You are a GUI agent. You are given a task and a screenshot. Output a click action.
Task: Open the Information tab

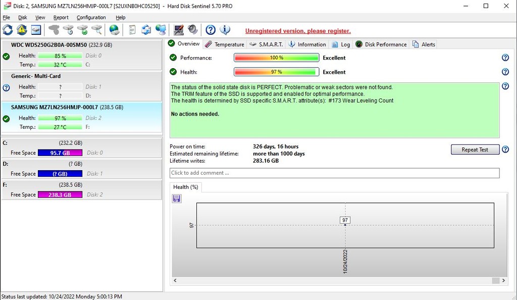click(x=307, y=44)
